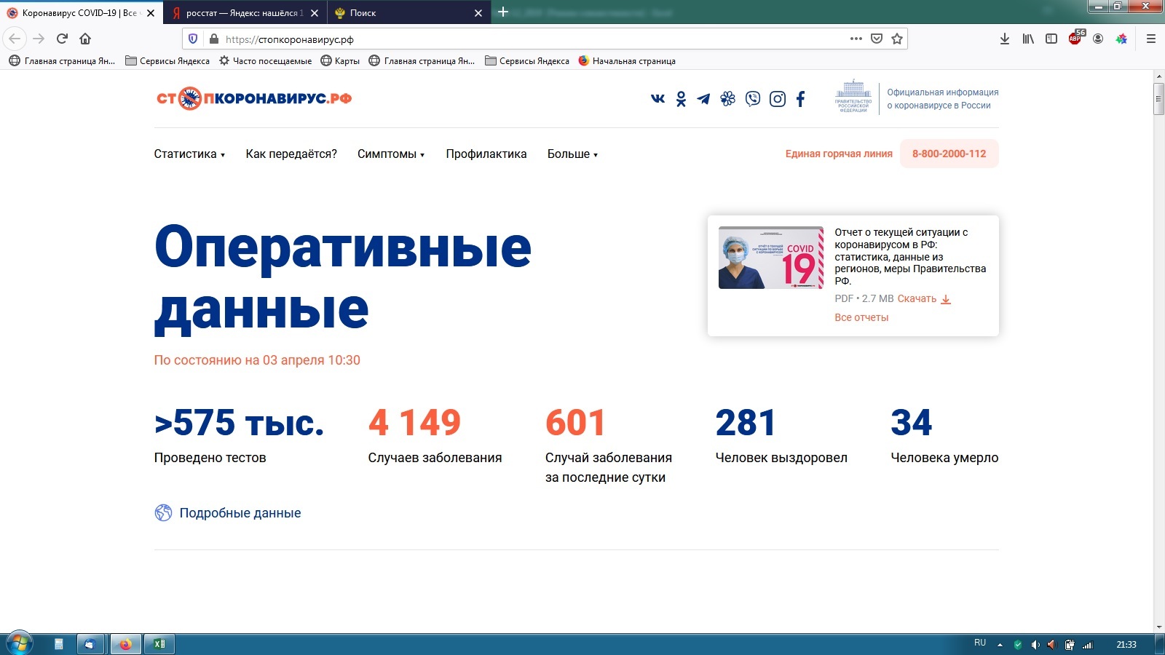The width and height of the screenshot is (1165, 655).
Task: Click the Стопкоронавирус.рф site logo
Action: (x=254, y=98)
